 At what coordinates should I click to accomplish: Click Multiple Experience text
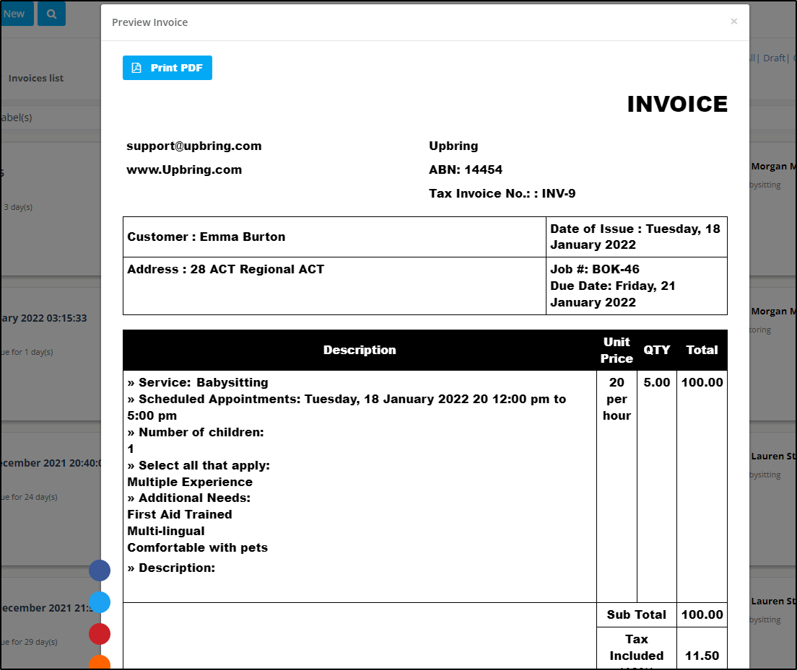coord(190,482)
